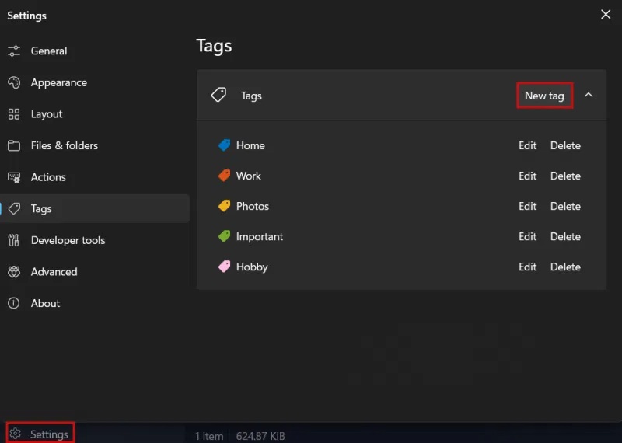Click the orange Work tag icon
Image resolution: width=622 pixels, height=443 pixels.
tap(224, 176)
